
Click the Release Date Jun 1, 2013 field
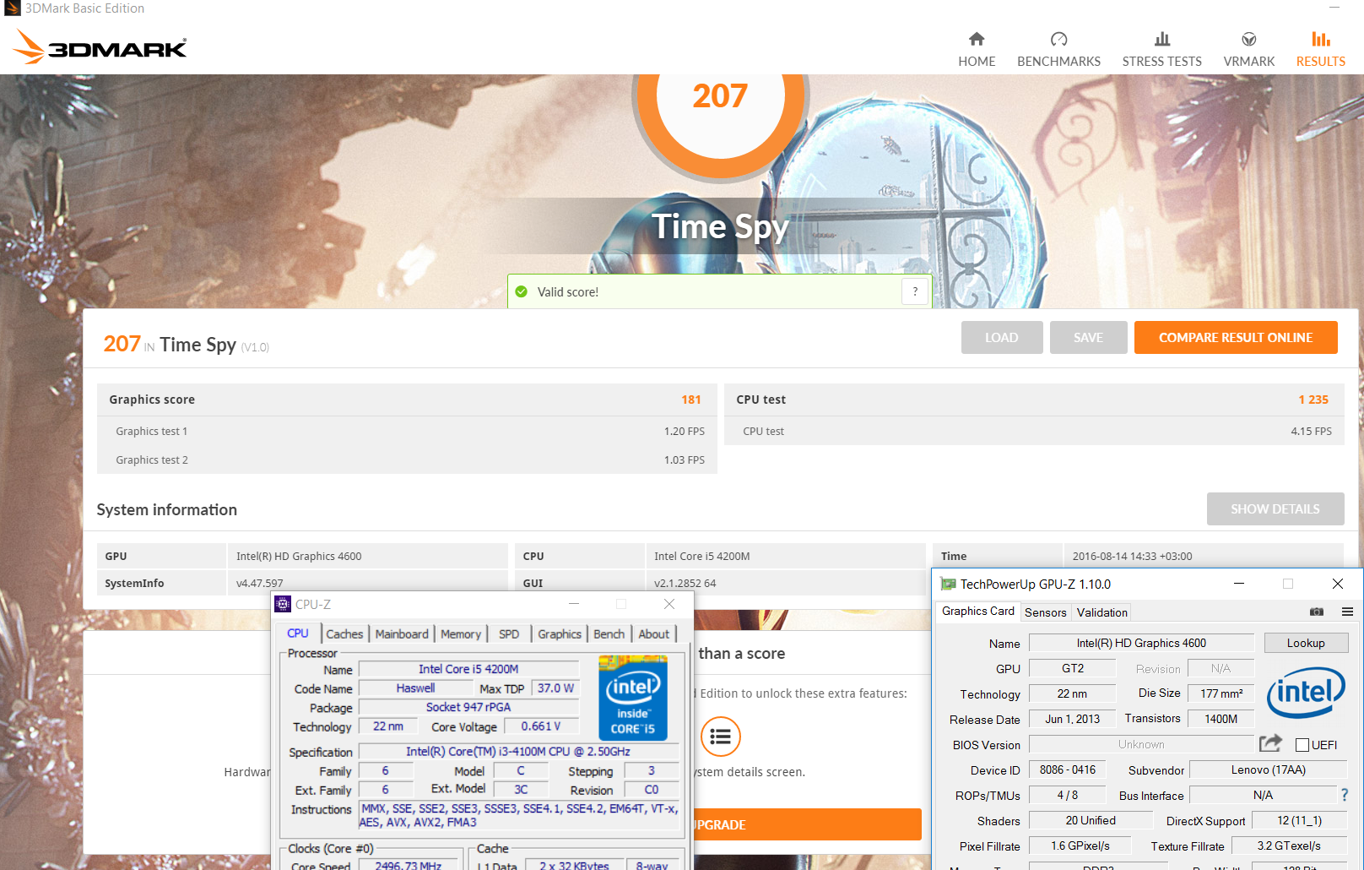tap(1072, 719)
